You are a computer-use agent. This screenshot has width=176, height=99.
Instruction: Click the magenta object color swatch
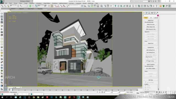(x=158, y=15)
